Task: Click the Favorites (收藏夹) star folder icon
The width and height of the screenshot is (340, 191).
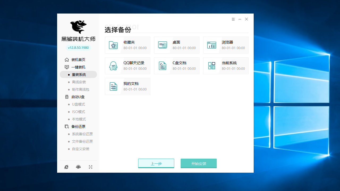Action: [113, 45]
